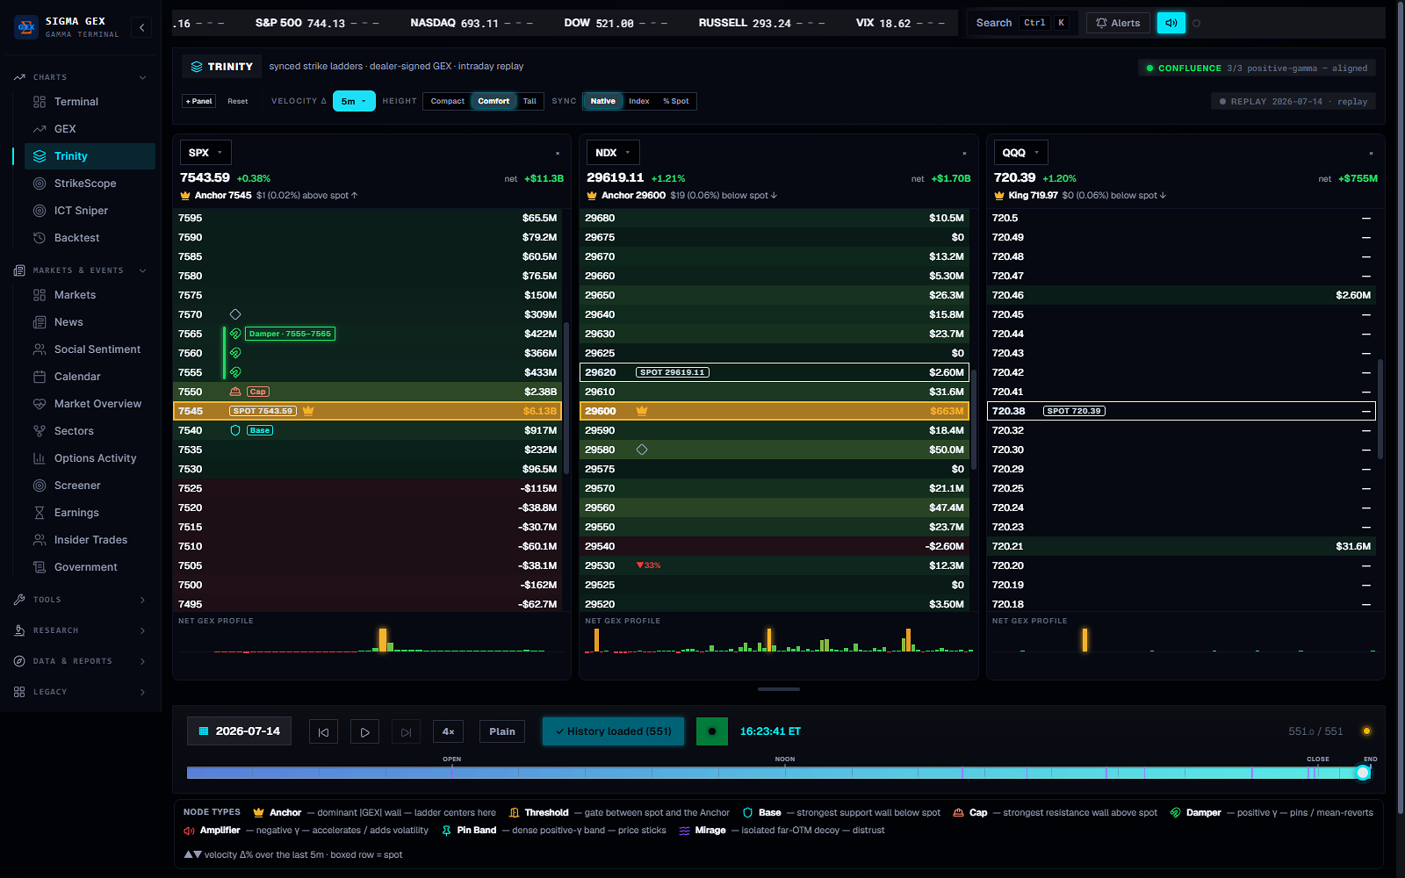Open the Search box
The height and width of the screenshot is (878, 1405).
coord(1022,23)
